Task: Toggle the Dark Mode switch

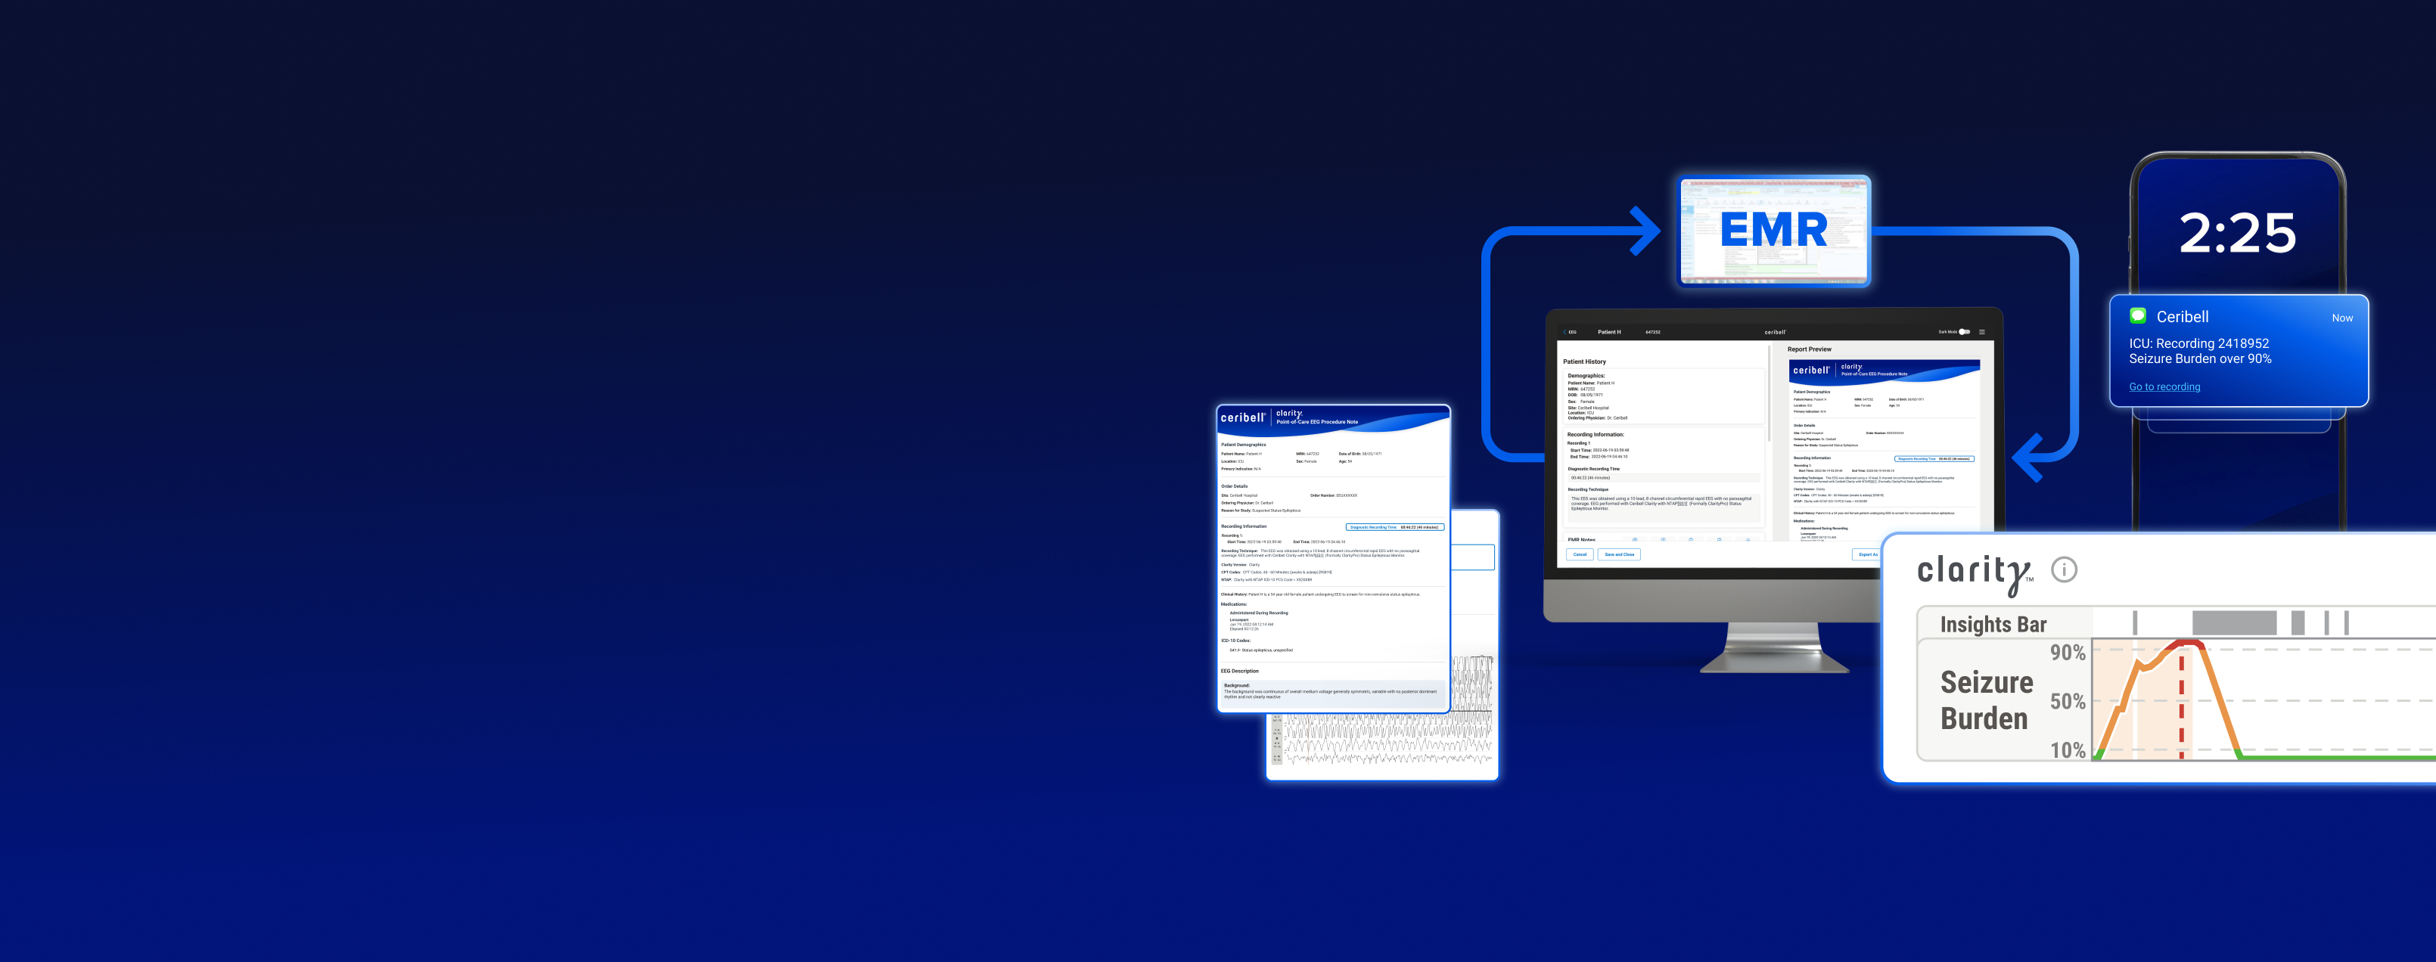Action: (1964, 332)
